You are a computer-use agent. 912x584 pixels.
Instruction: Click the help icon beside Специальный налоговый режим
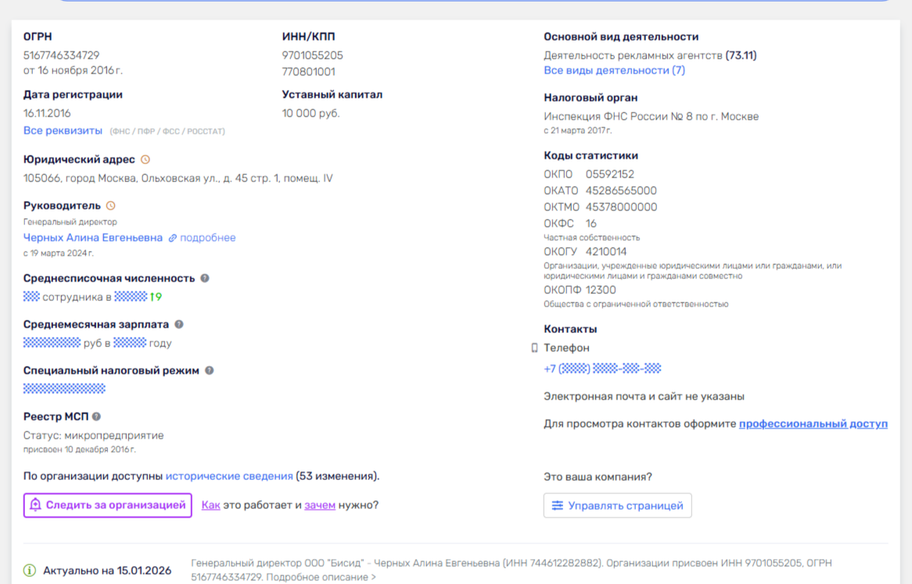tap(210, 371)
